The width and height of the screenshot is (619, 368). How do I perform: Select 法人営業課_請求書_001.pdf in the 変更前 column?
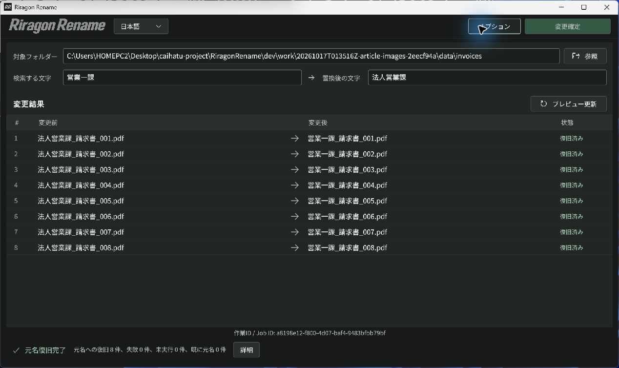[x=81, y=138]
